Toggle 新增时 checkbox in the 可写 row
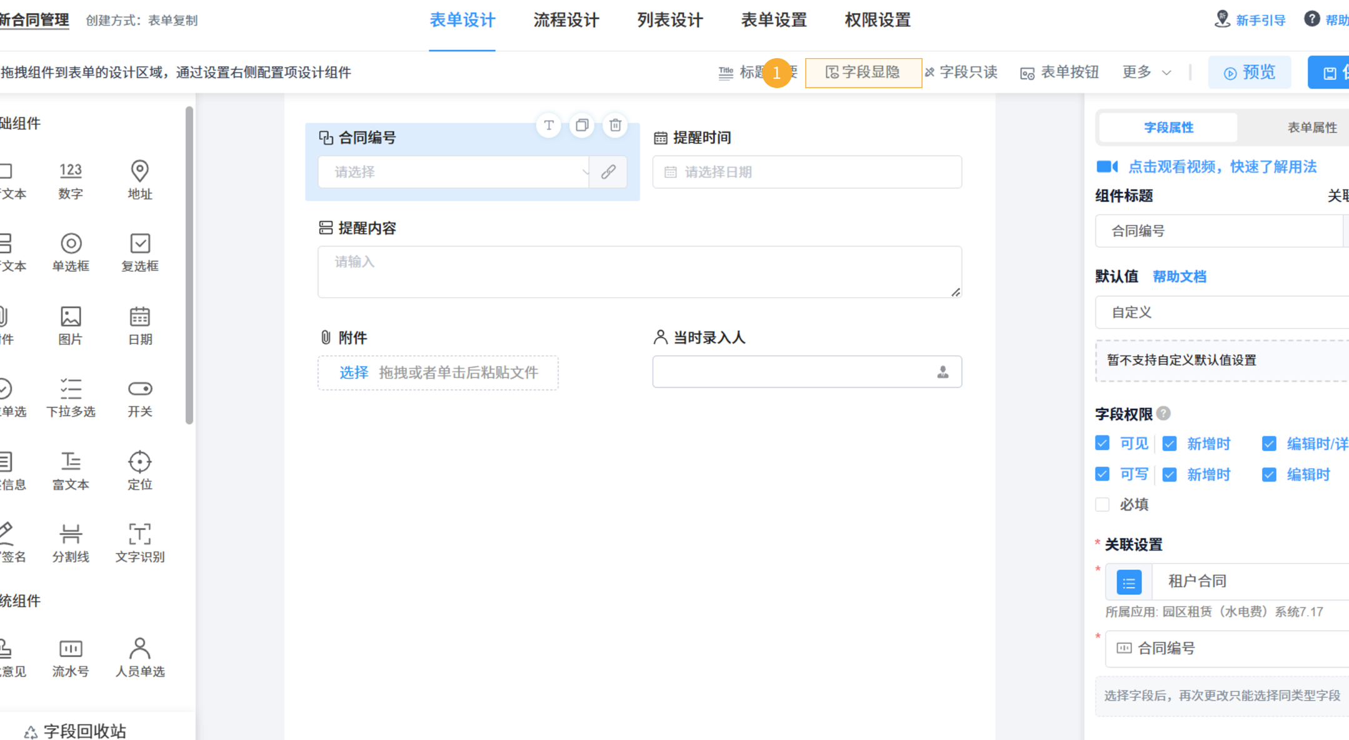 [1169, 474]
